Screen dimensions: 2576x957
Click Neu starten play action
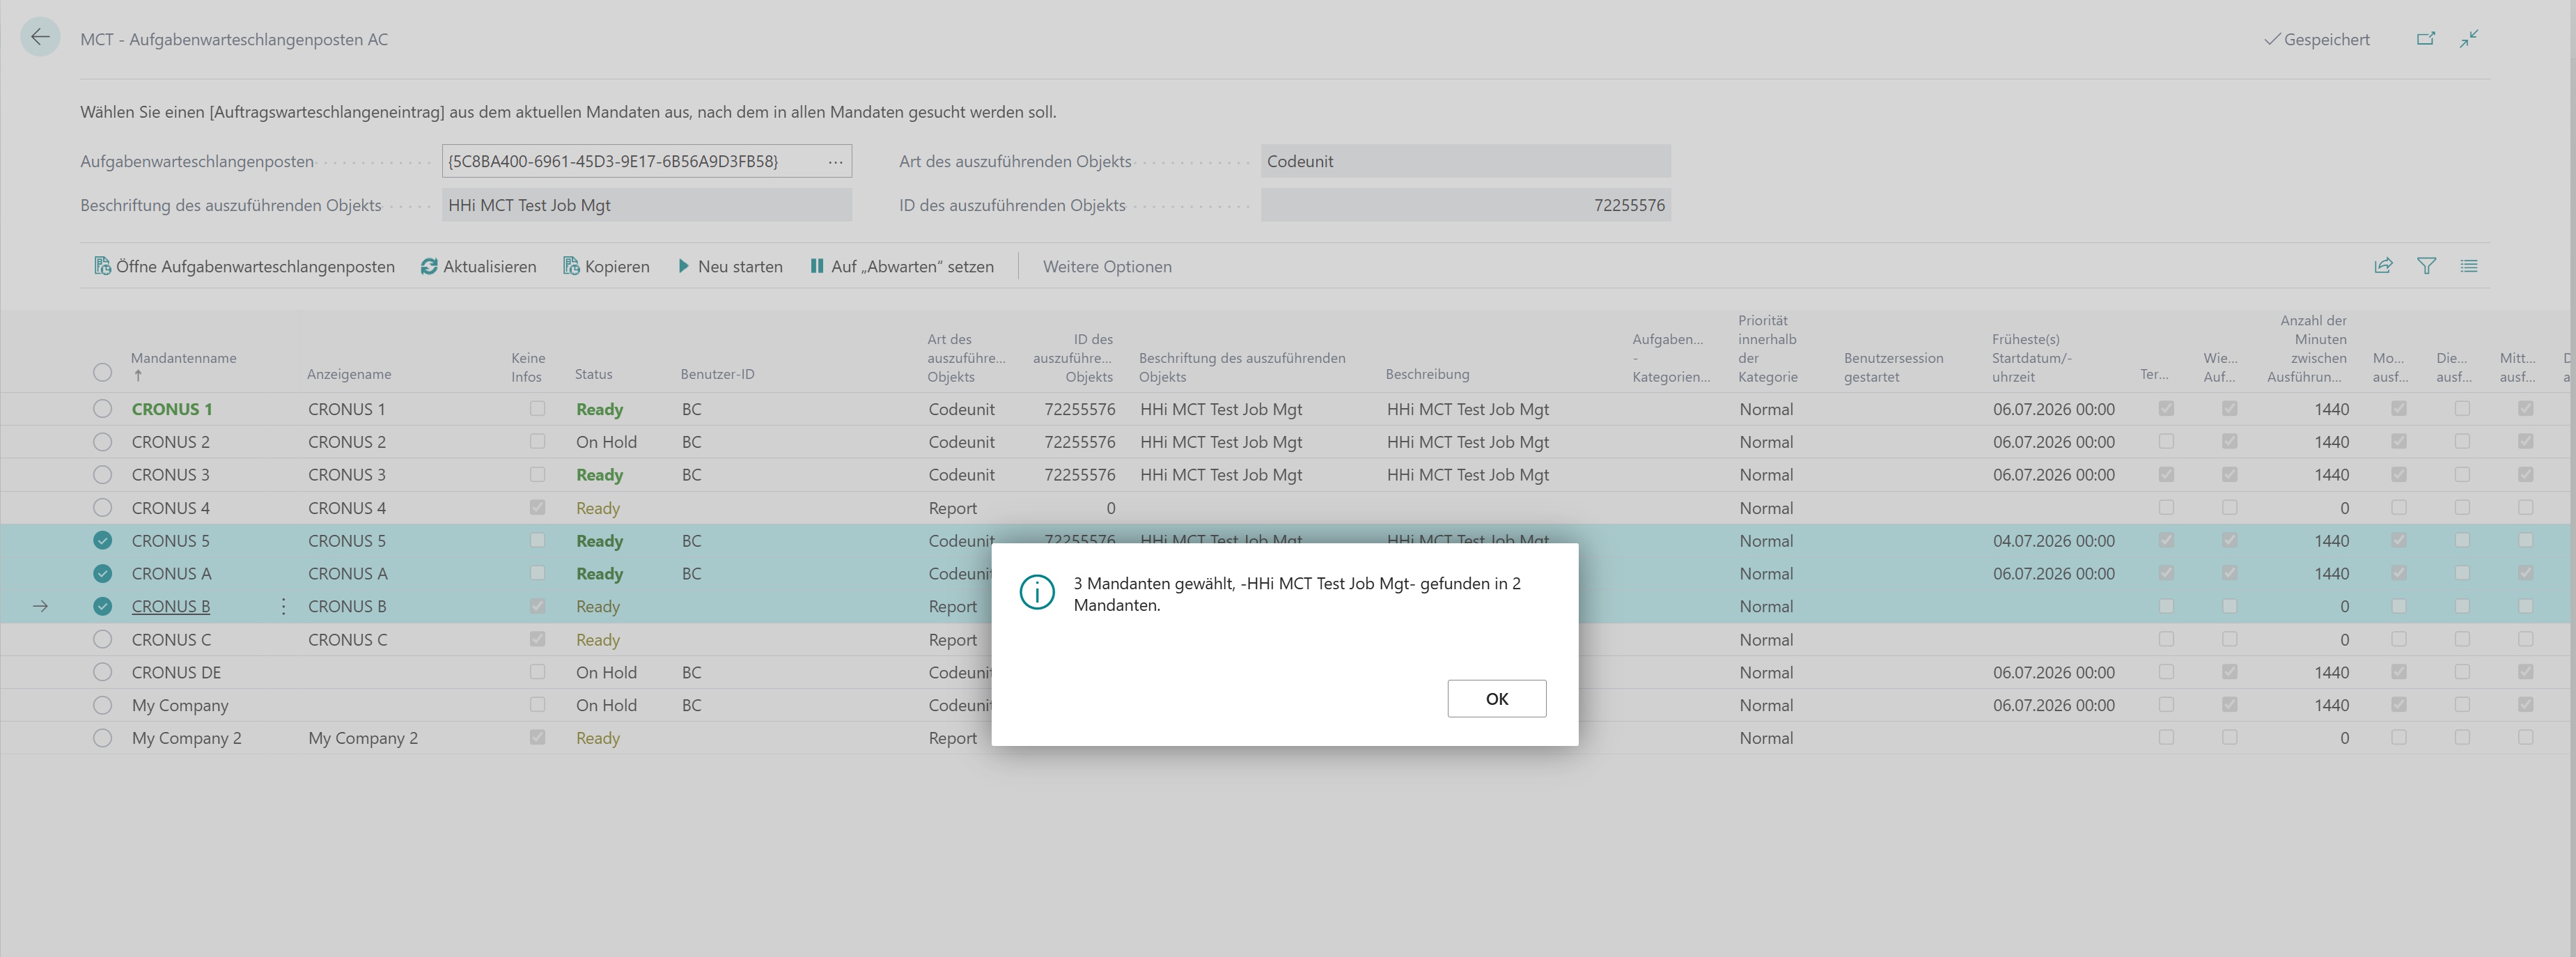730,266
